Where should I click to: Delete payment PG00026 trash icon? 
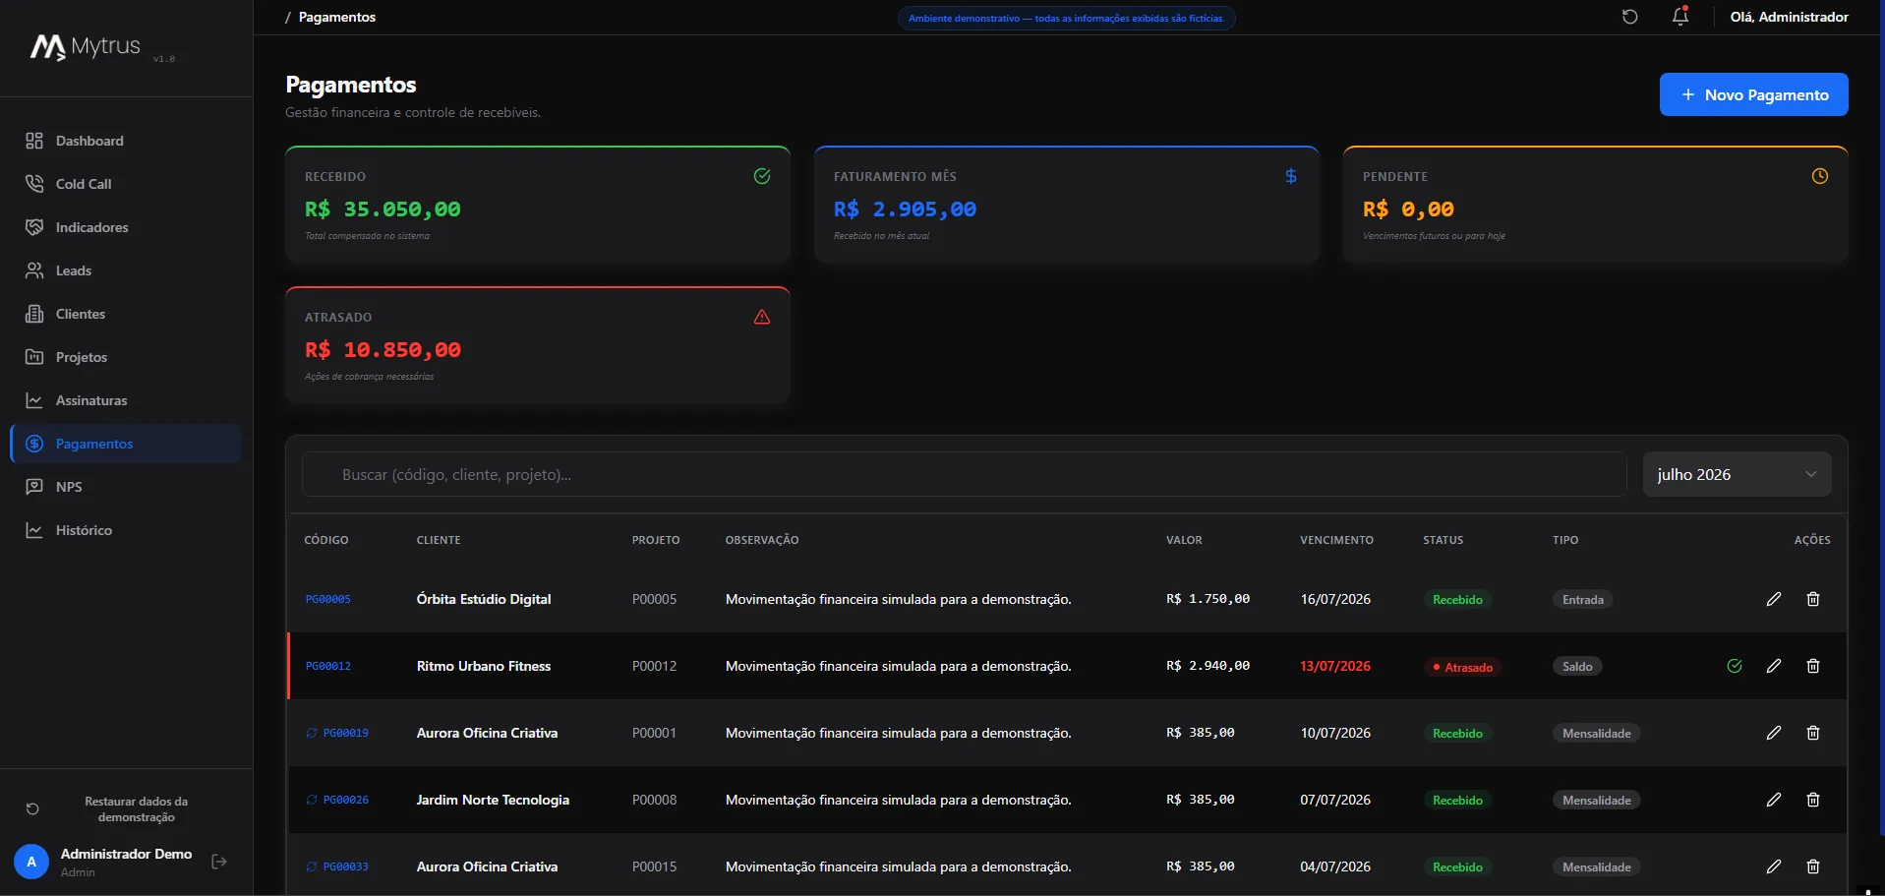point(1813,800)
